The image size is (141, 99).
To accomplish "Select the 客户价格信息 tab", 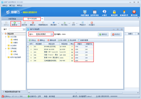I will pos(32,19).
